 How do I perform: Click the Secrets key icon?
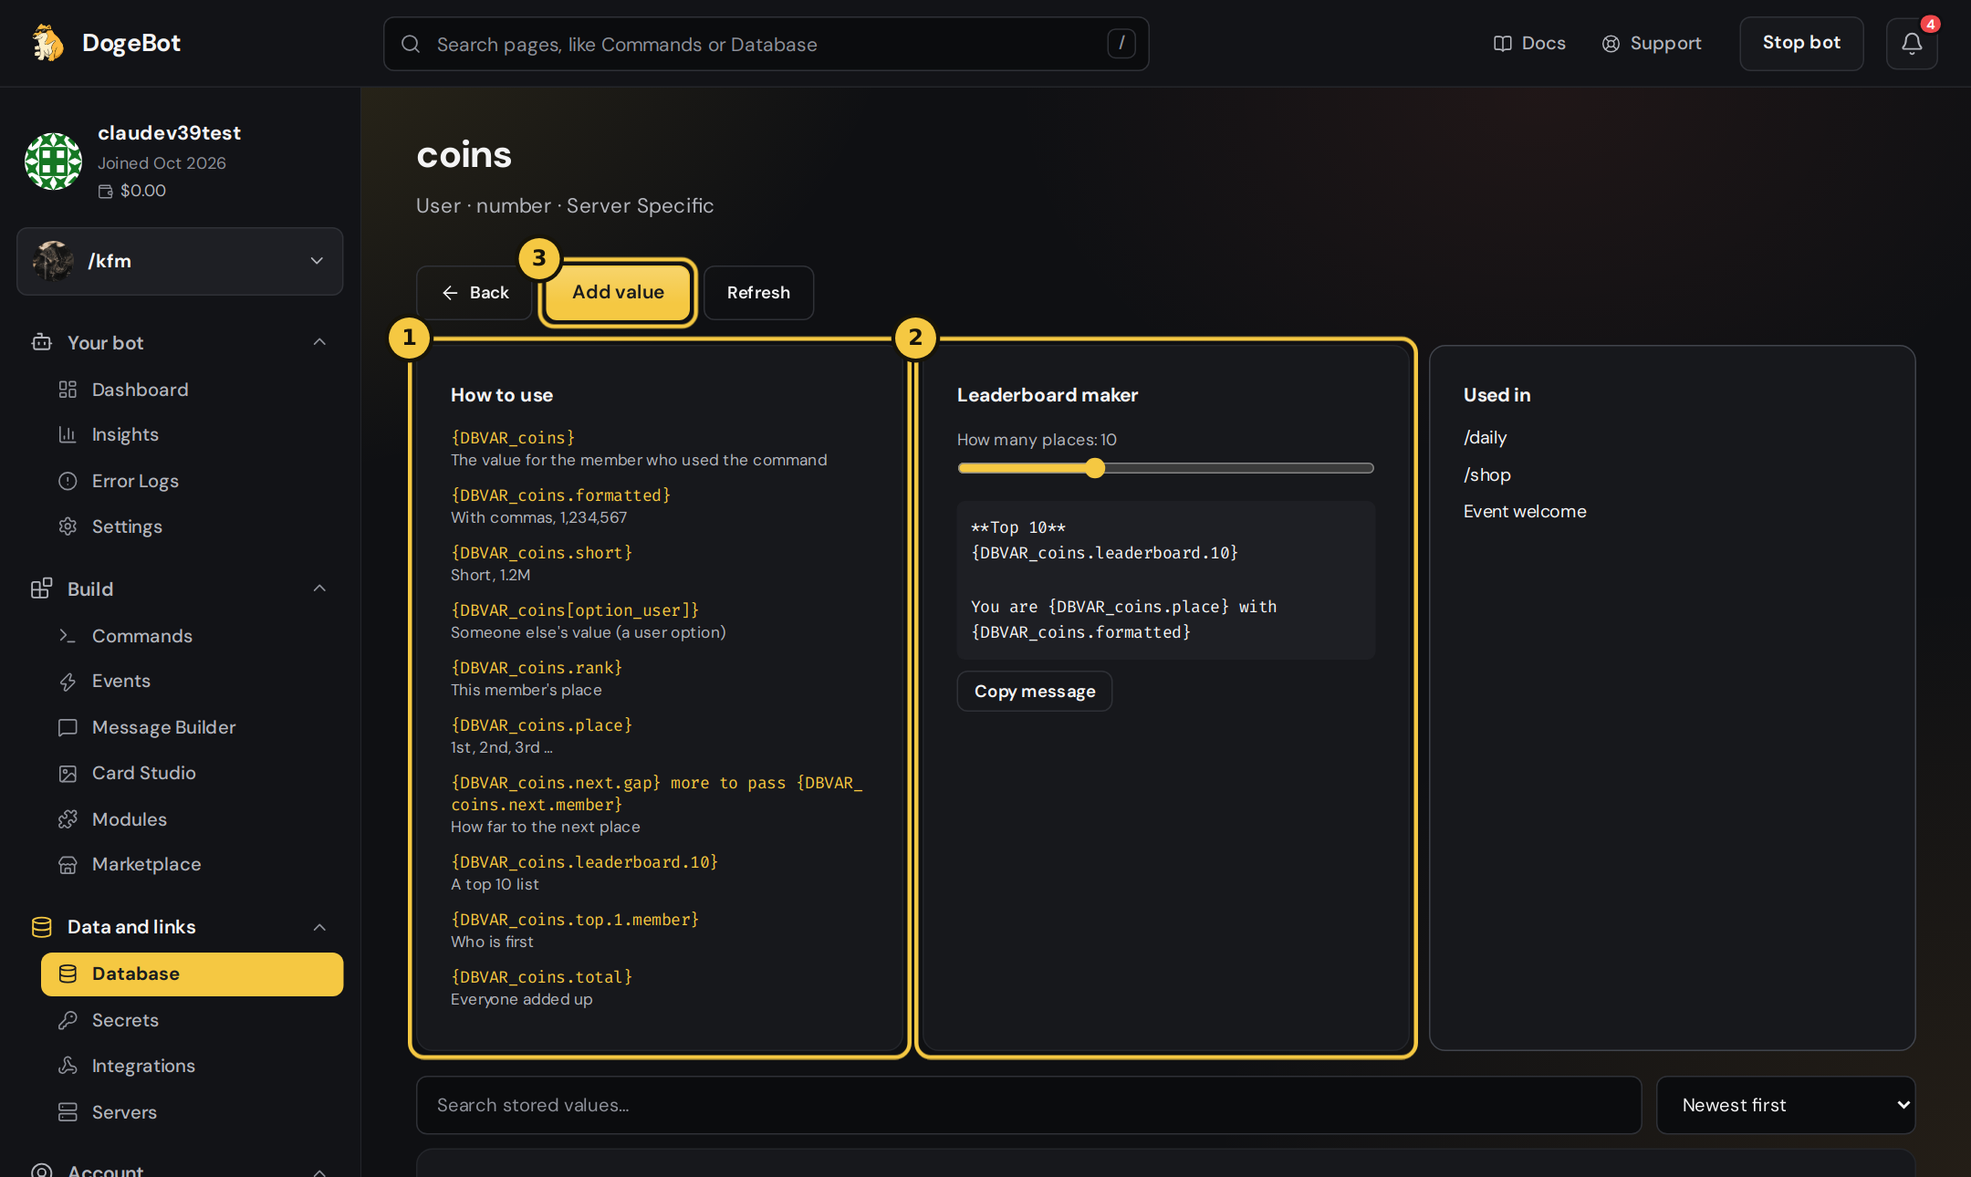pyautogui.click(x=68, y=1020)
